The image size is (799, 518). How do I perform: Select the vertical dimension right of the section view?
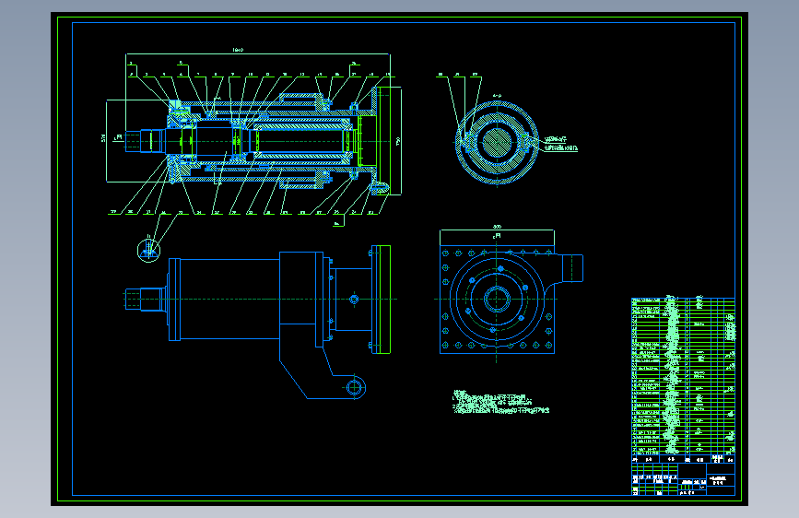point(398,141)
